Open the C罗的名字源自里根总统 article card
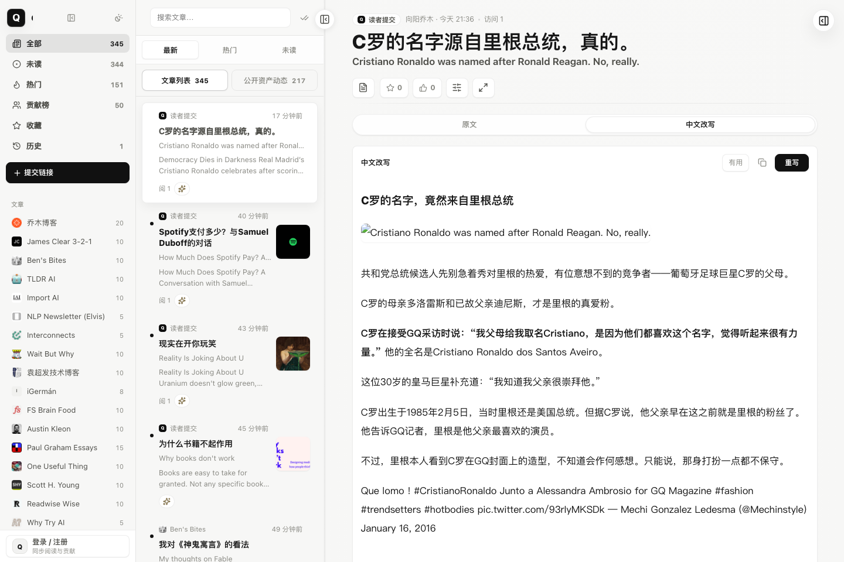Viewport: 844px width, 562px height. (230, 153)
